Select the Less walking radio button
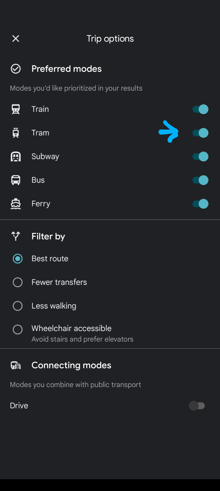This screenshot has width=220, height=491. 18,306
